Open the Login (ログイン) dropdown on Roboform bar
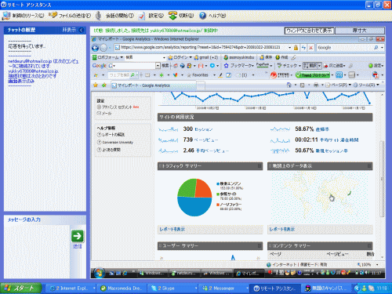This screenshot has width=392, height=294. coord(180,57)
